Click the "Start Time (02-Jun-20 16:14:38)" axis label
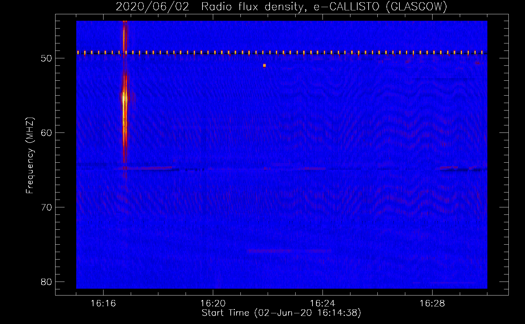 (281, 313)
